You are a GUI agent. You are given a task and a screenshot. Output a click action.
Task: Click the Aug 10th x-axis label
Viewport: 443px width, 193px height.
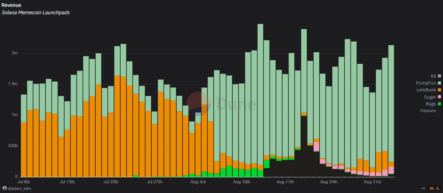242,182
